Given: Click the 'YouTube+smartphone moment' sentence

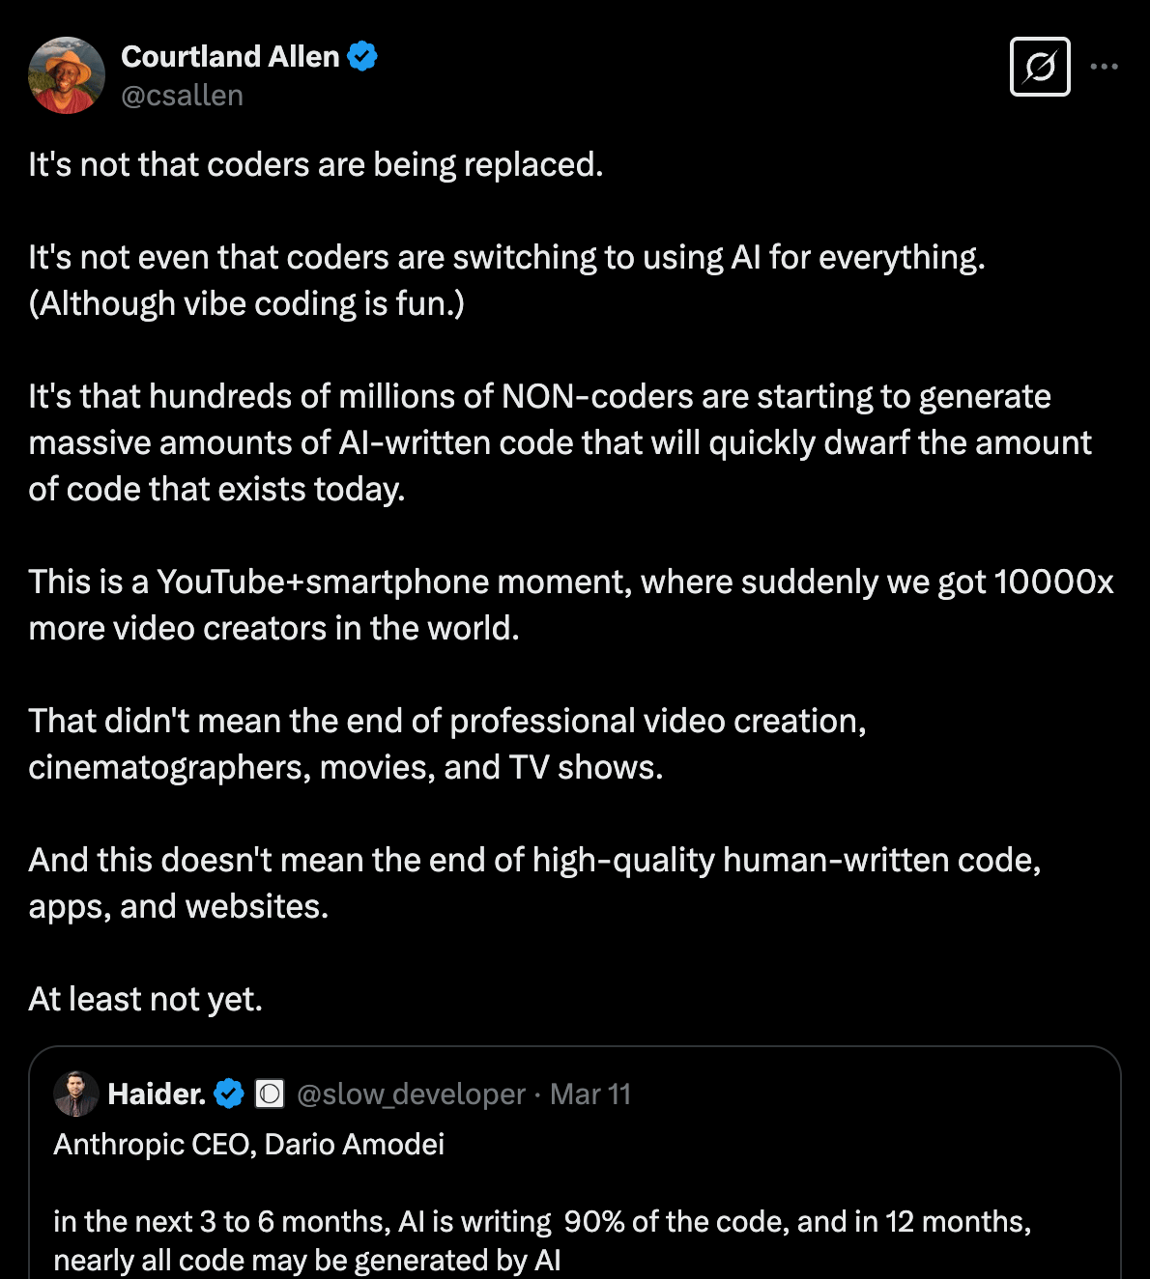Looking at the screenshot, I should [x=571, y=605].
